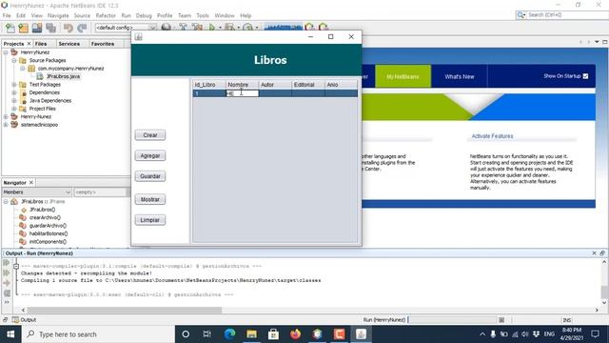Toggle Show On Startup checkbox
The image size is (609, 343).
[x=586, y=76]
